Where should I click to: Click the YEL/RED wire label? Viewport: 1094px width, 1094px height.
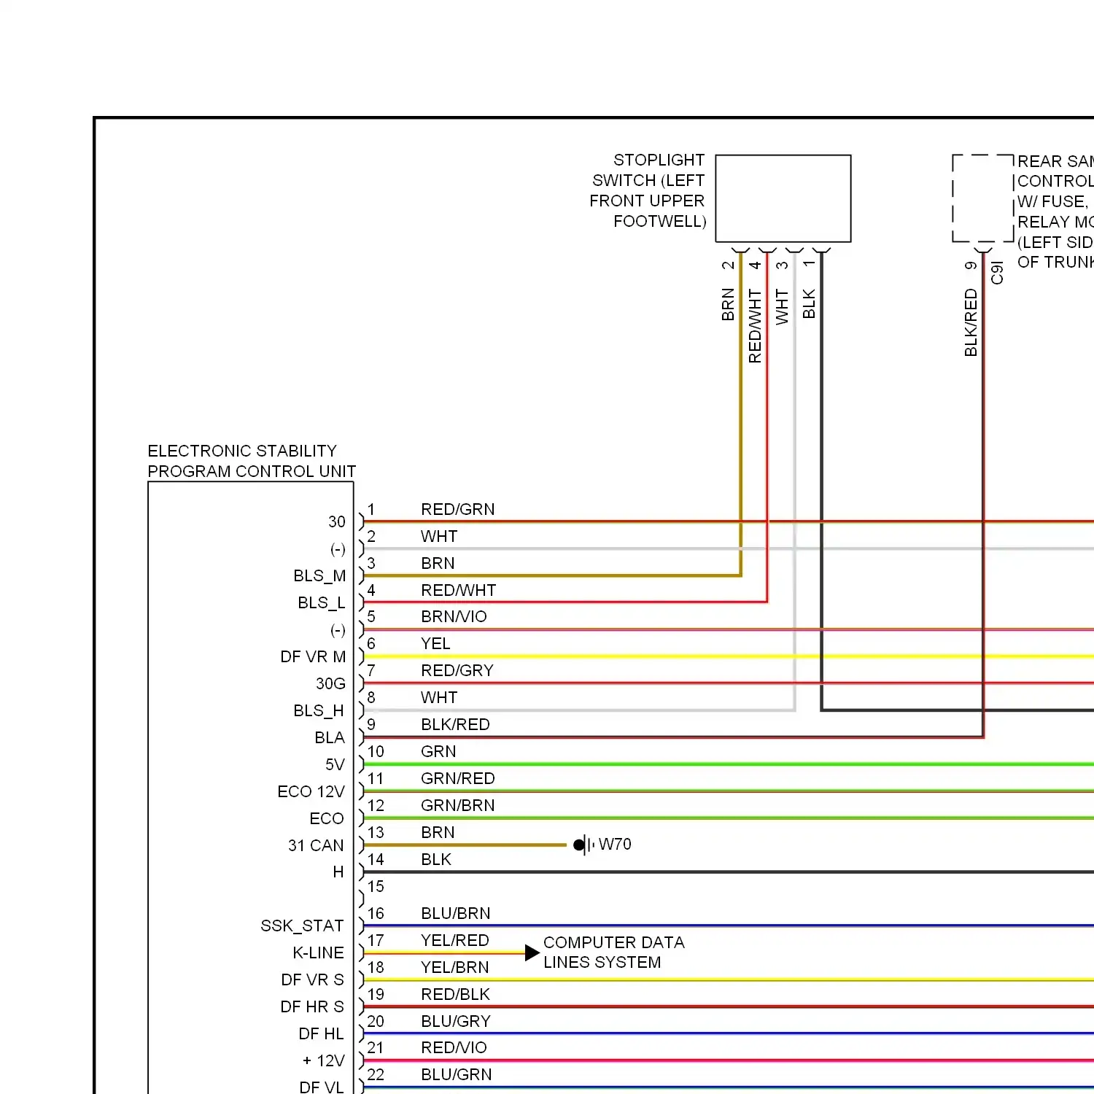[455, 940]
